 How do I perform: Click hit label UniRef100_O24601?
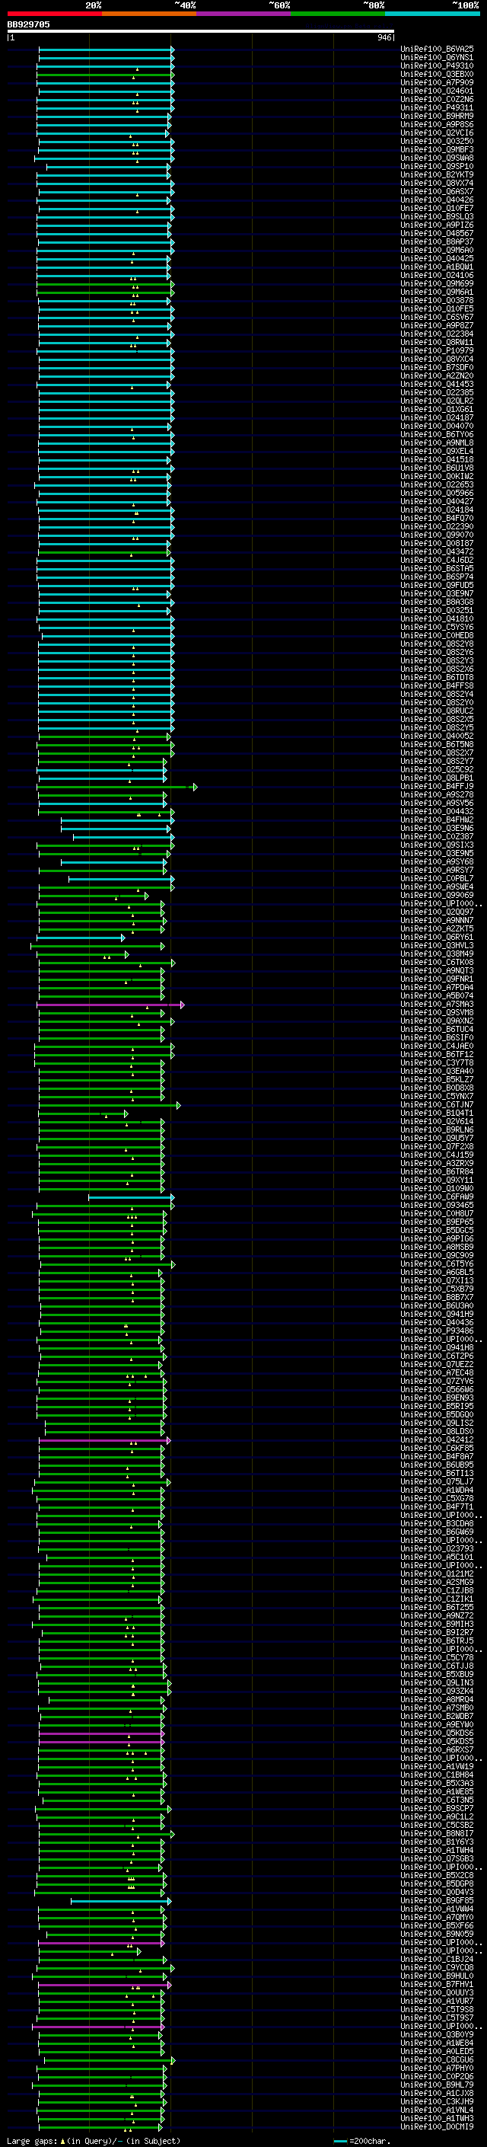tap(437, 91)
